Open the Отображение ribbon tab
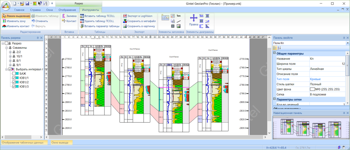350x150 pixels. [x=67, y=10]
